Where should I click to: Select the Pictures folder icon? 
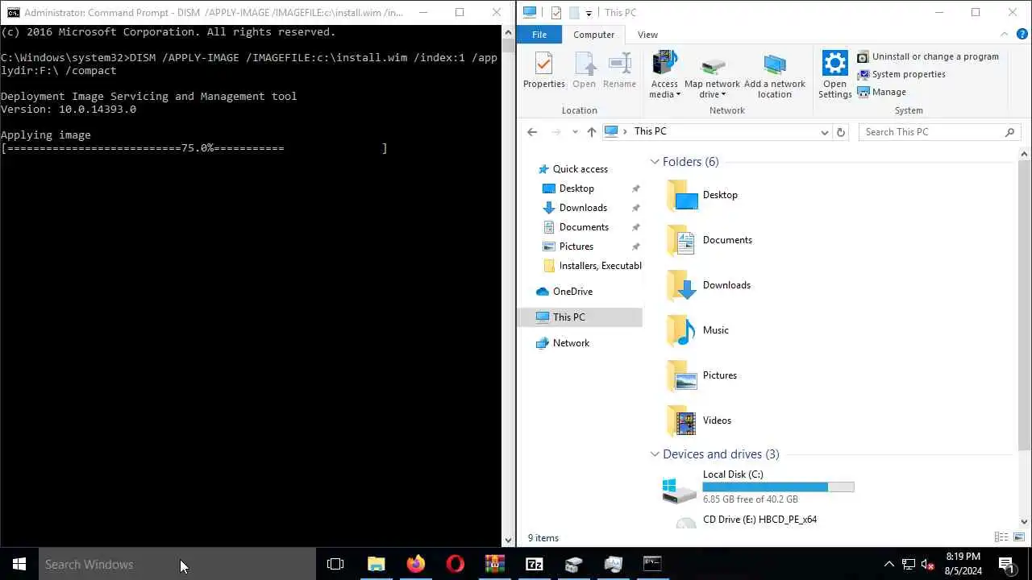[x=682, y=376]
